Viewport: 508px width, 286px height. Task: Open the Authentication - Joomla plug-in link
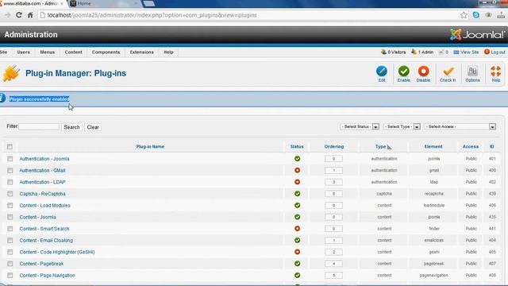click(x=44, y=159)
